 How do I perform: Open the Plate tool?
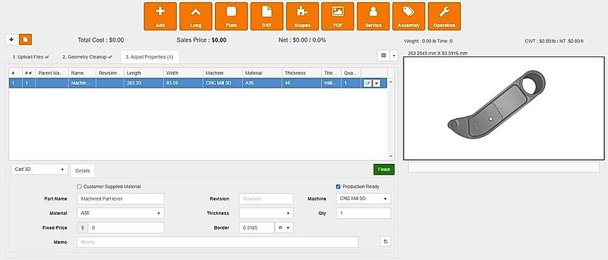tap(231, 16)
